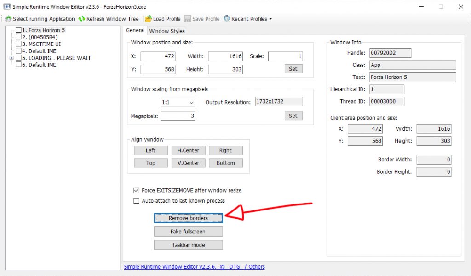
Task: Click the Recent Profiles clock icon
Action: tap(227, 19)
